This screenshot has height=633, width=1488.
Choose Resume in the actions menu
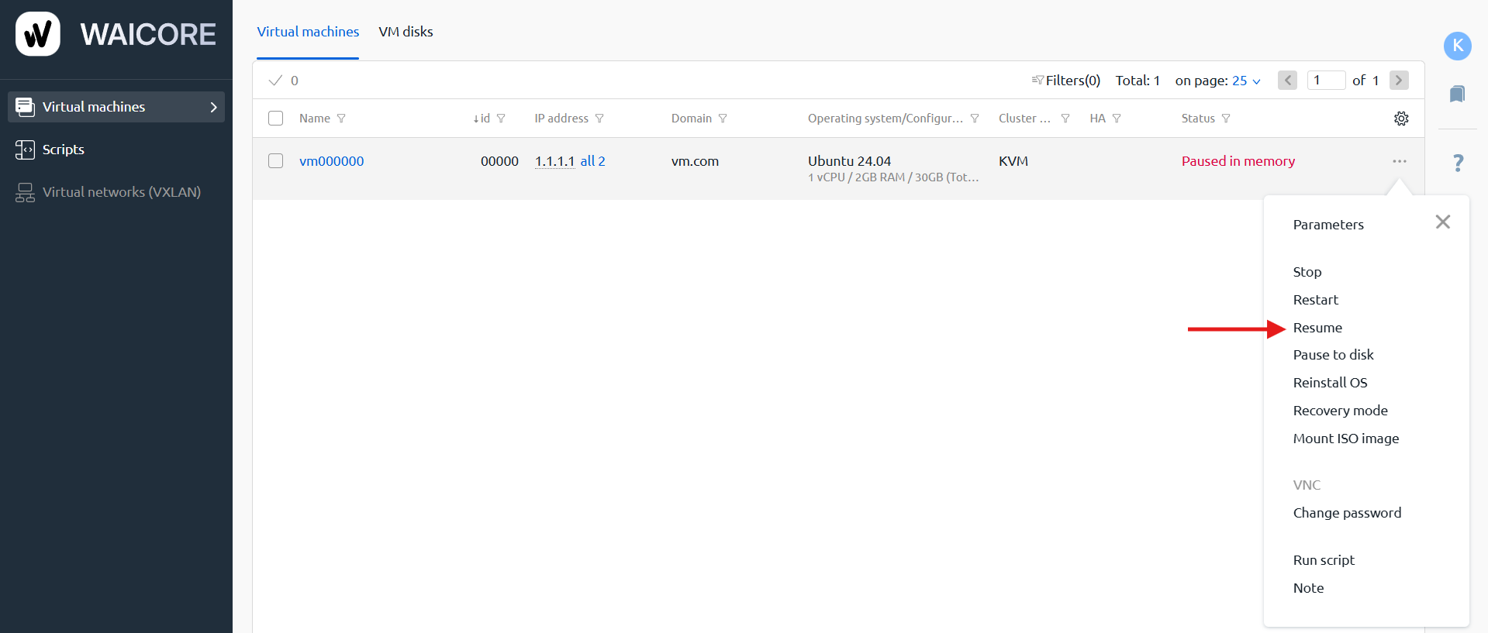point(1317,328)
